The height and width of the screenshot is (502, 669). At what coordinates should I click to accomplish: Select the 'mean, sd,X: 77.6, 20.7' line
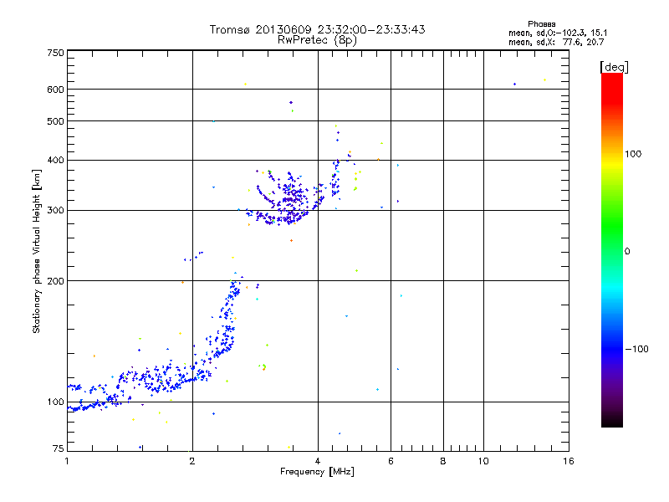[556, 42]
